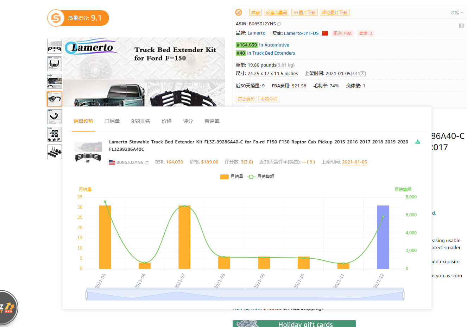Screen dimensions: 467x327
Task: Click the quality score badge logo
Action: [56, 18]
